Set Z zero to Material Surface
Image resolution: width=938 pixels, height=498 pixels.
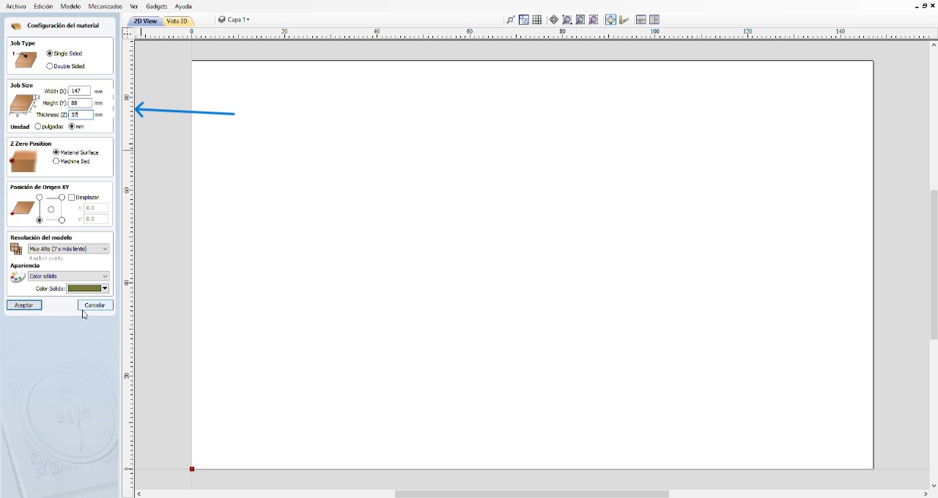point(76,152)
